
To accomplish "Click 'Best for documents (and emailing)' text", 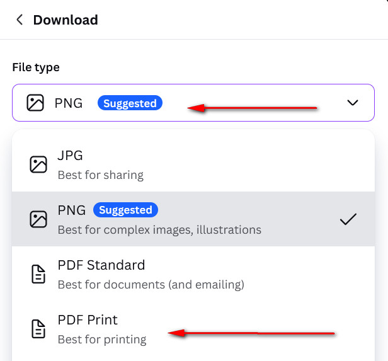I will coord(151,284).
